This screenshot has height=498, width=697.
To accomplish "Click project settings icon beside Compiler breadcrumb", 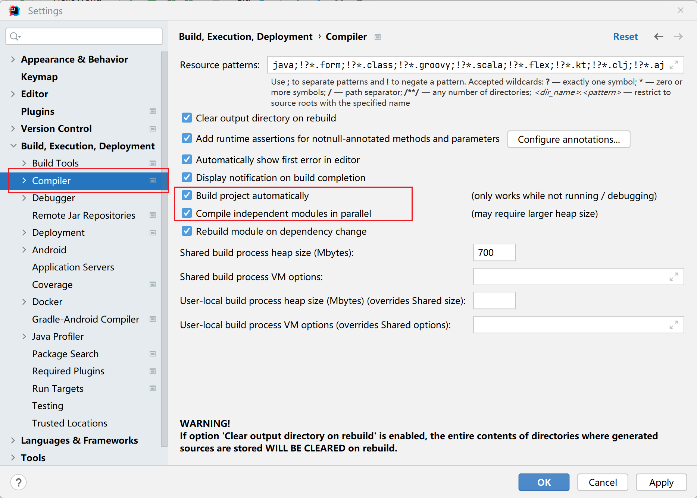I will pyautogui.click(x=378, y=37).
